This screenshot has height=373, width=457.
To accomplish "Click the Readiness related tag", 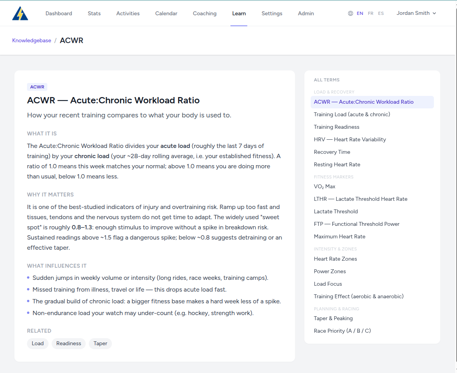I will 69,344.
